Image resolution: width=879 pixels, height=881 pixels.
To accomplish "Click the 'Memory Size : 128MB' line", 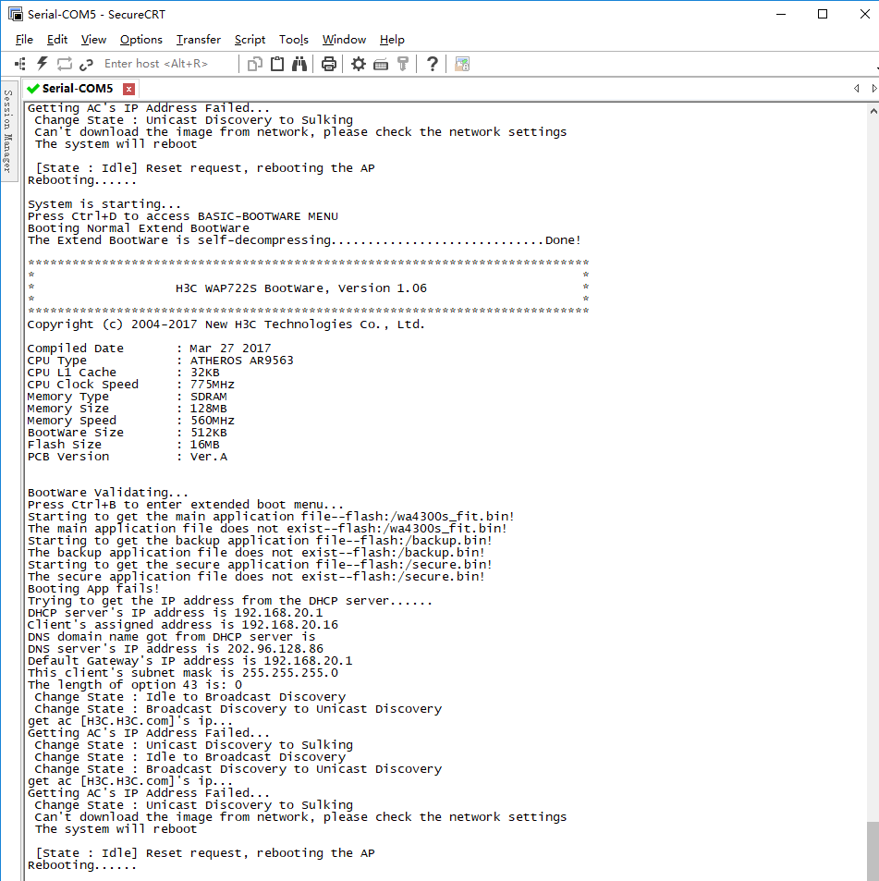I will pyautogui.click(x=128, y=409).
